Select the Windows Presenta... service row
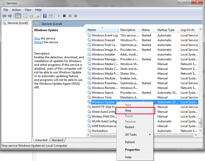 (x=142, y=83)
